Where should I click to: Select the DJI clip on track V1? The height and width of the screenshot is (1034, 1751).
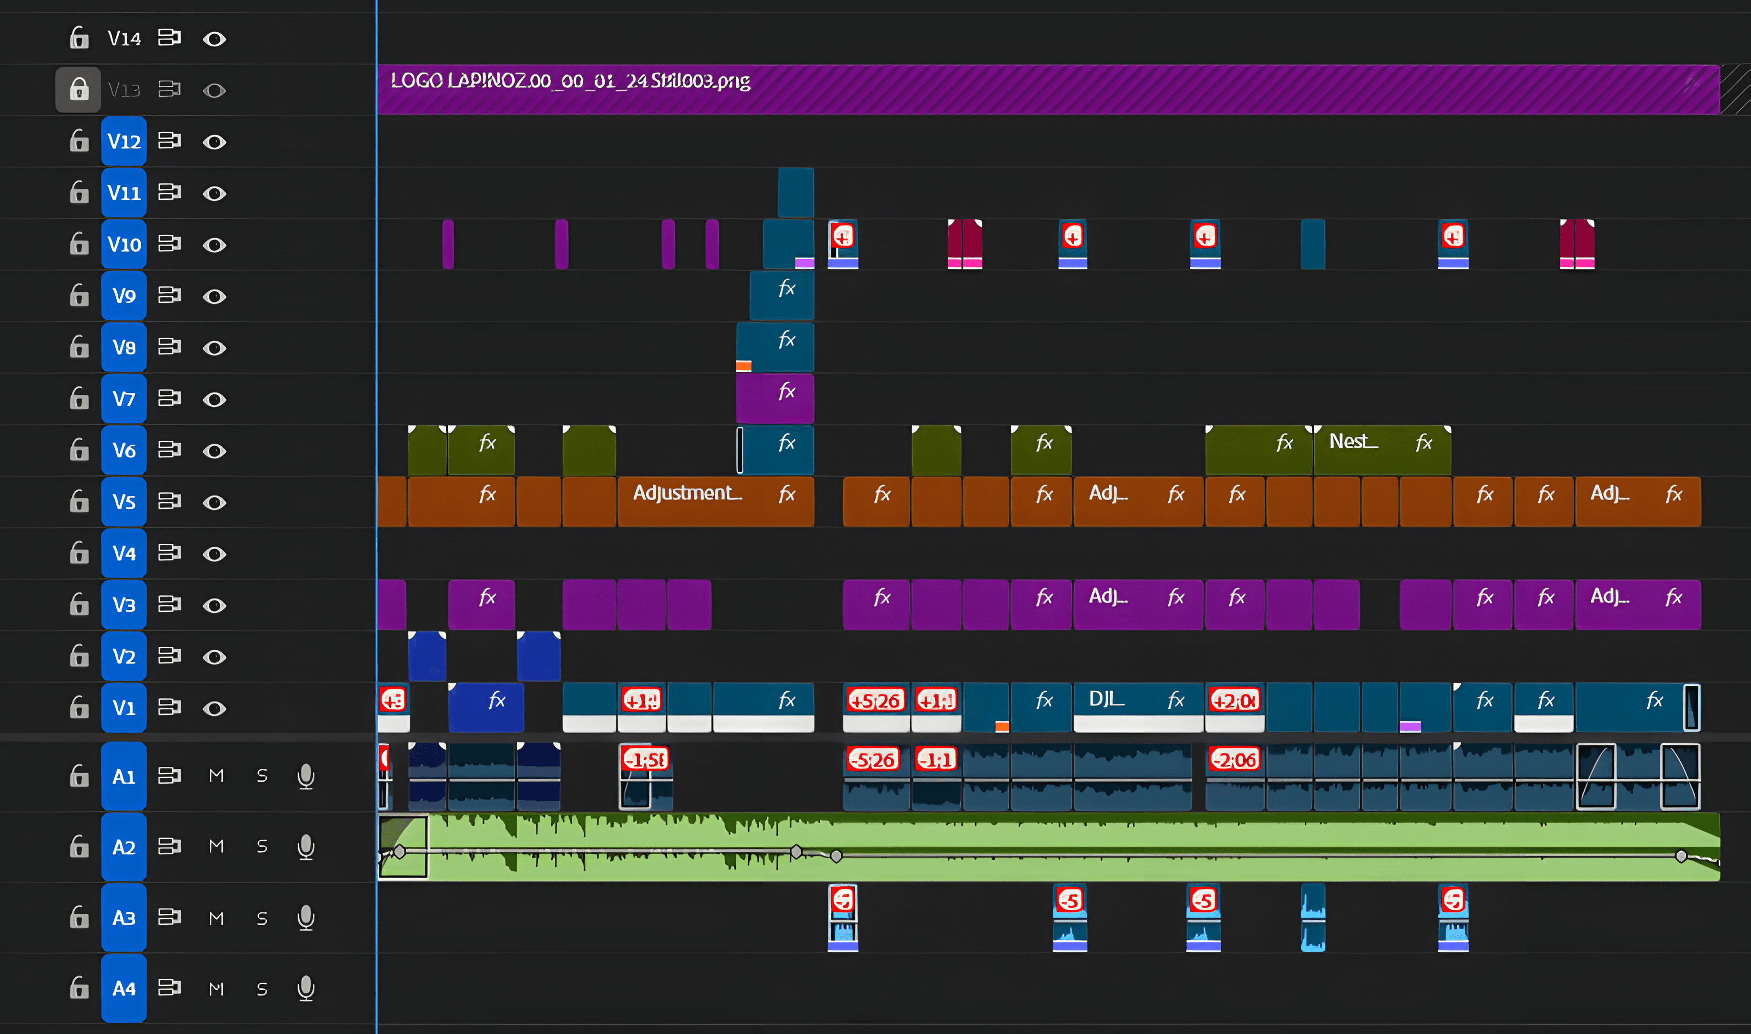tap(1138, 707)
